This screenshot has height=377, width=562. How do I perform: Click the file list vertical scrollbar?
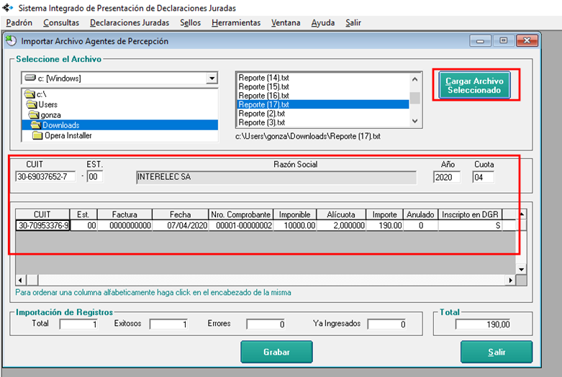[415, 99]
